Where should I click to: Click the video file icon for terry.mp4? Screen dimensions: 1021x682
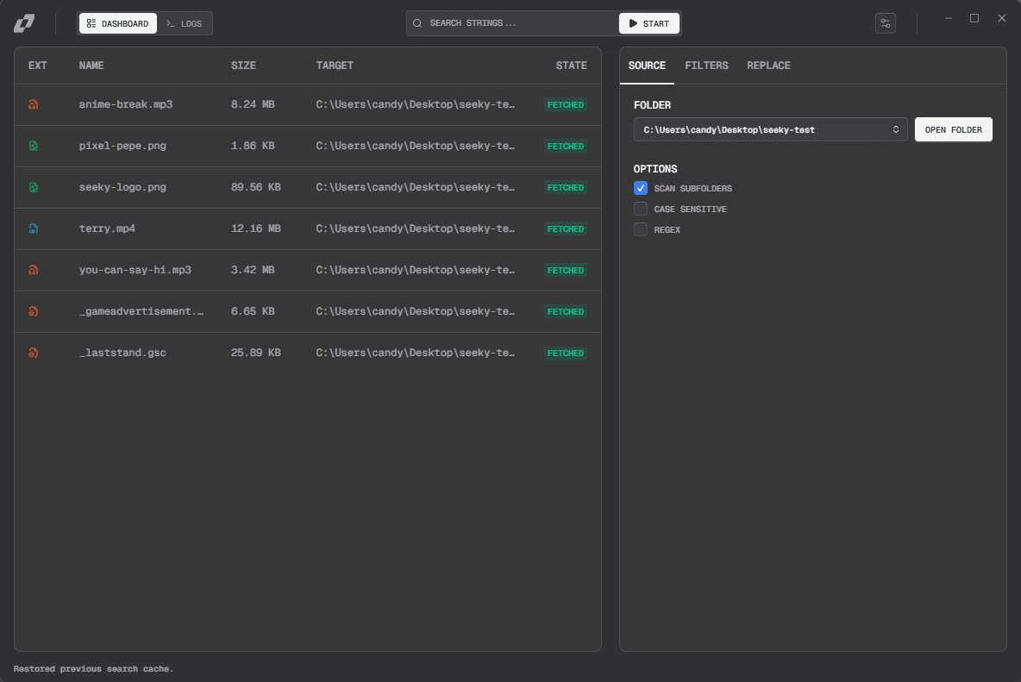click(33, 229)
